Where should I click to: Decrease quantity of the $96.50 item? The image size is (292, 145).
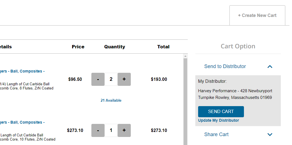click(98, 79)
